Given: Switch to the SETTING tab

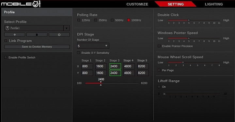Looking at the screenshot, I should [176, 4].
